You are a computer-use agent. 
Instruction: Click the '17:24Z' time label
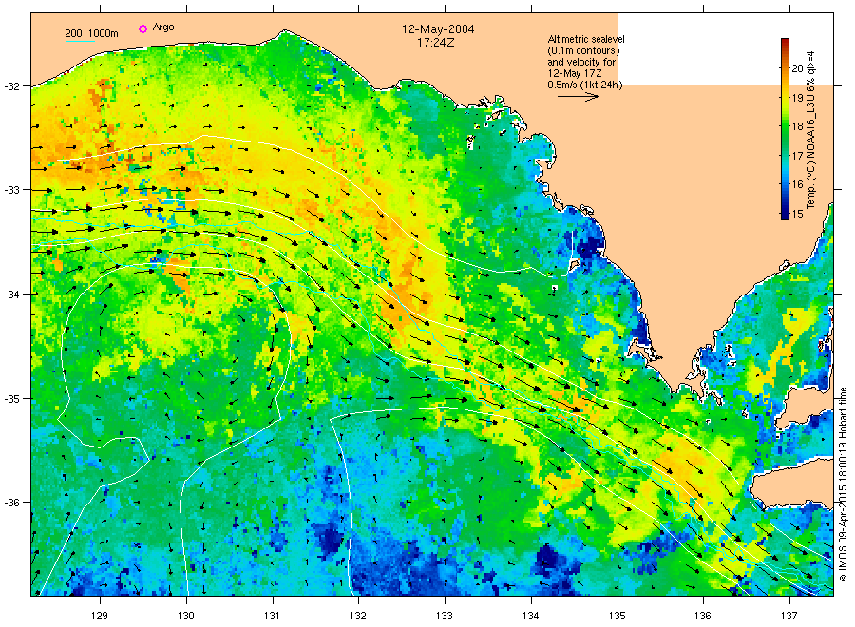pyautogui.click(x=436, y=43)
